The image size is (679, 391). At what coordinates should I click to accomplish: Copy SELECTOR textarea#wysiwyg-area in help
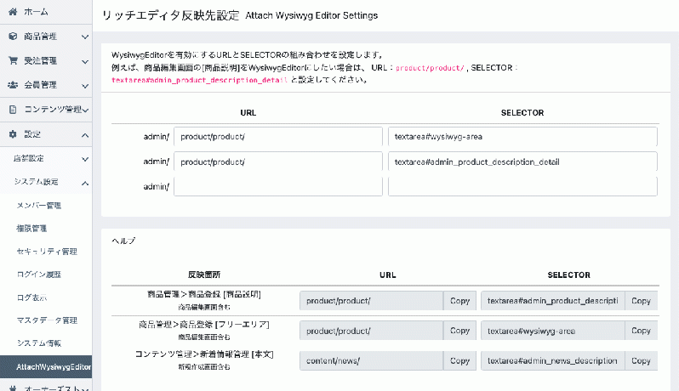(x=641, y=331)
